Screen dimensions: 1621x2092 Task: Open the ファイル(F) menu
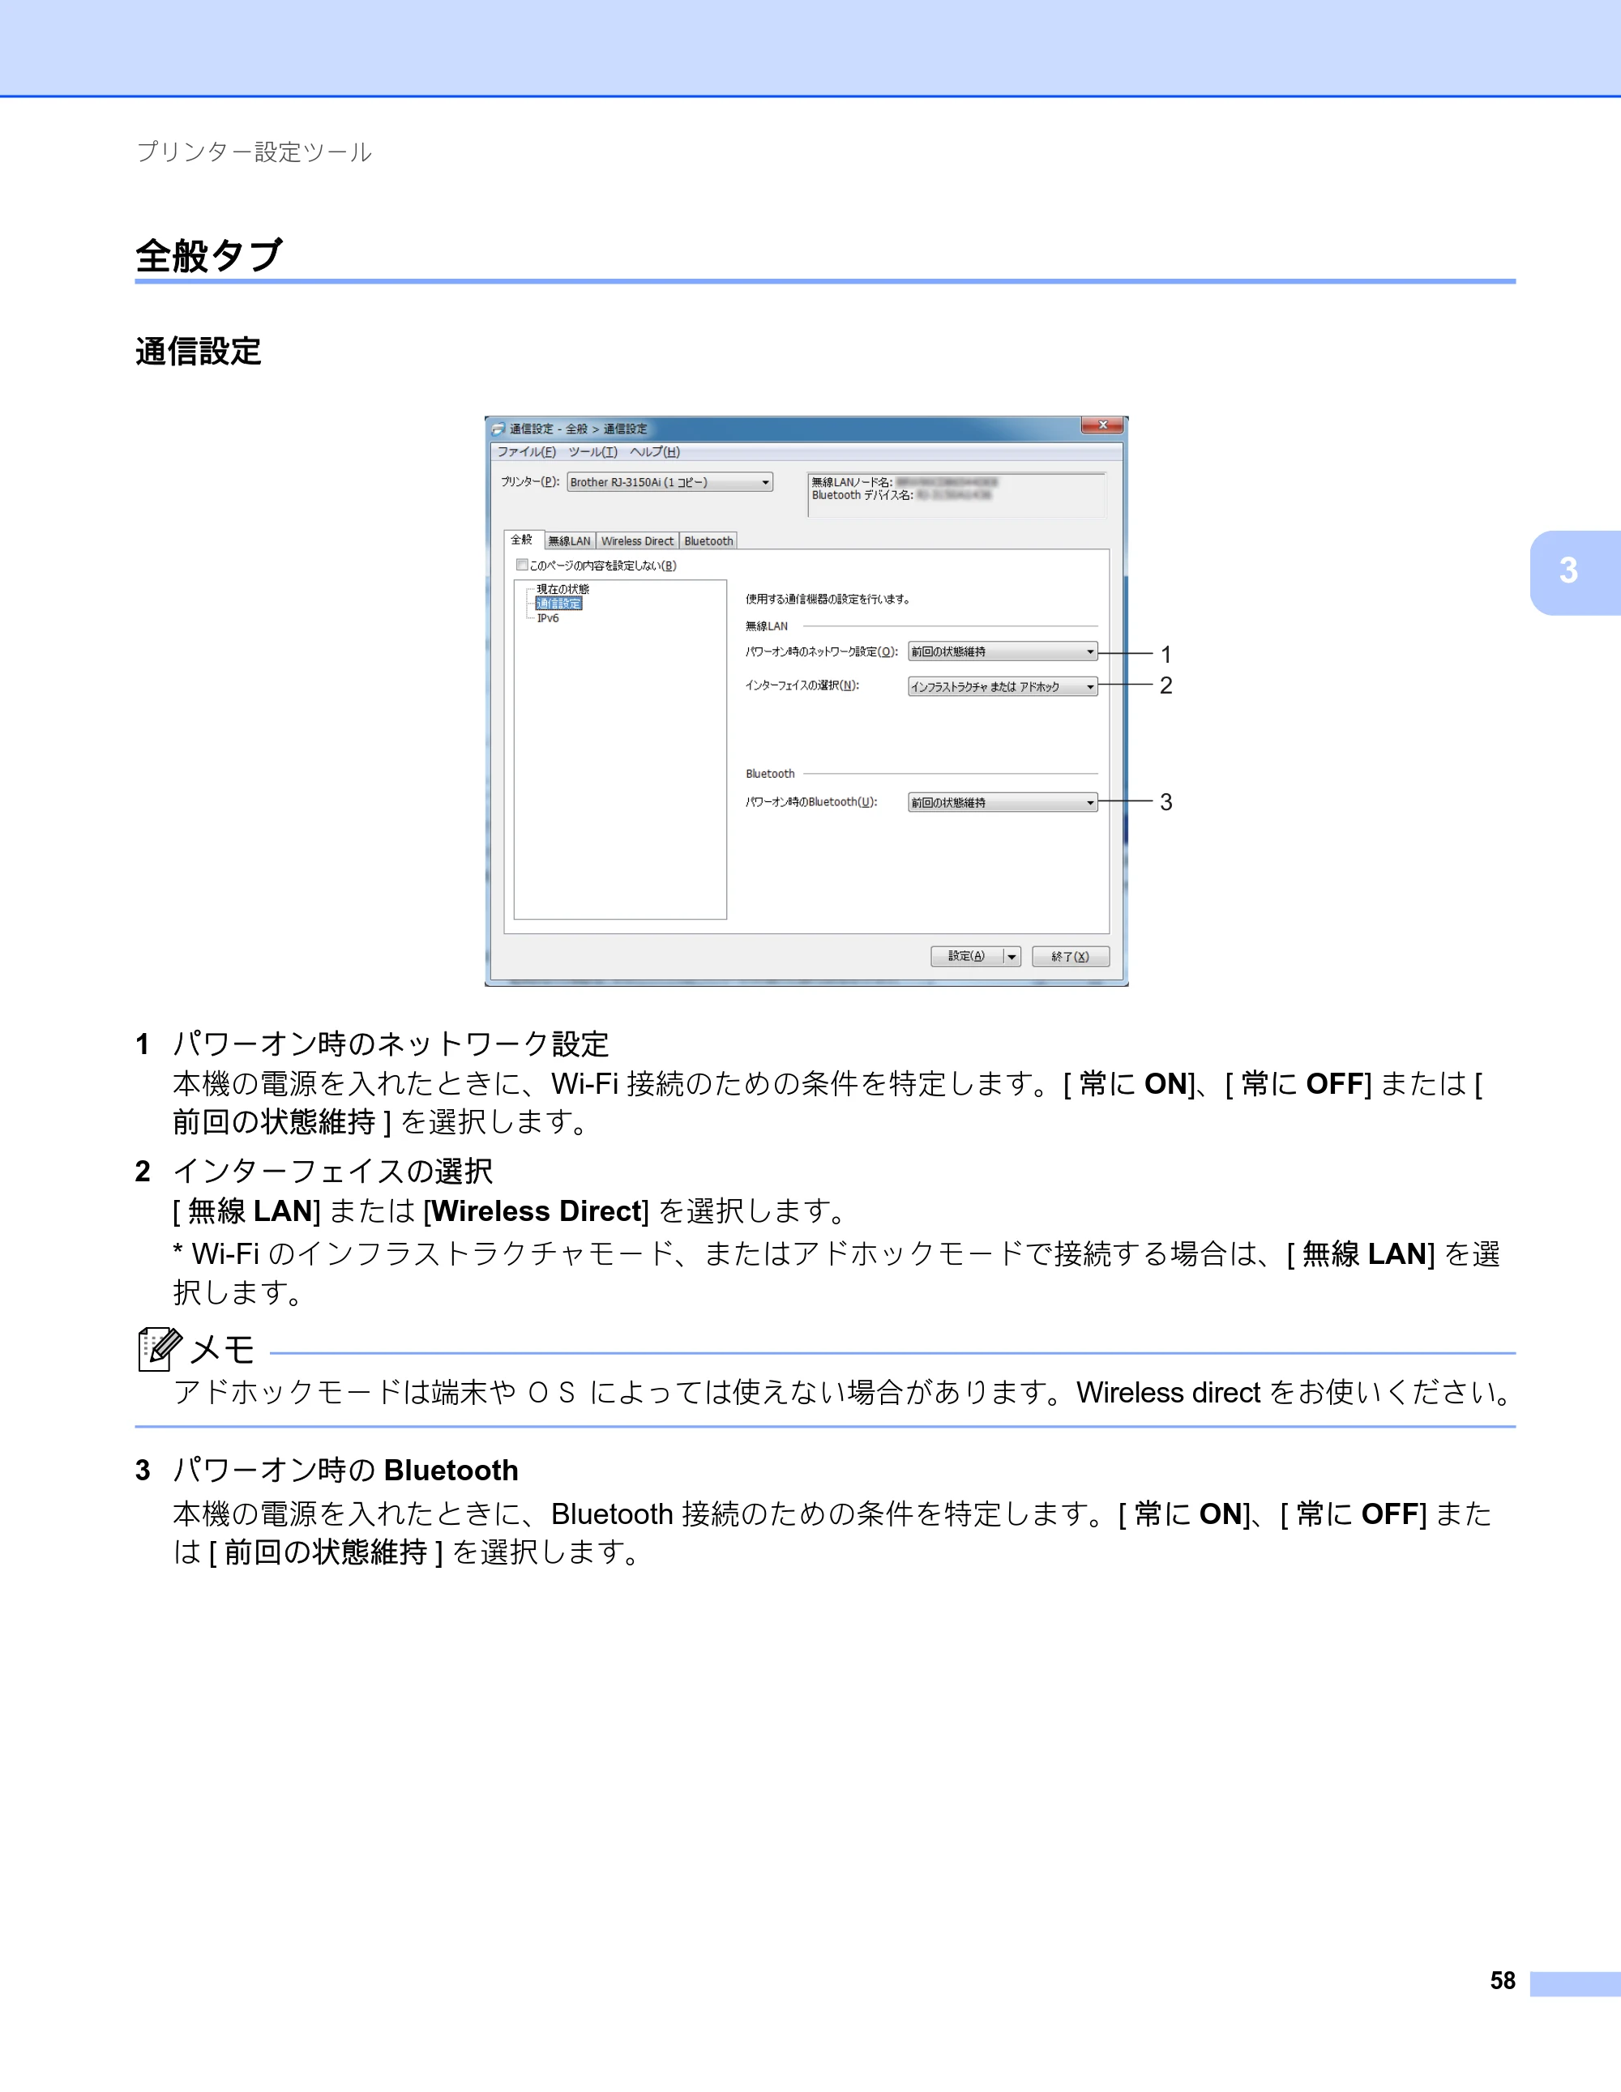pyautogui.click(x=526, y=452)
